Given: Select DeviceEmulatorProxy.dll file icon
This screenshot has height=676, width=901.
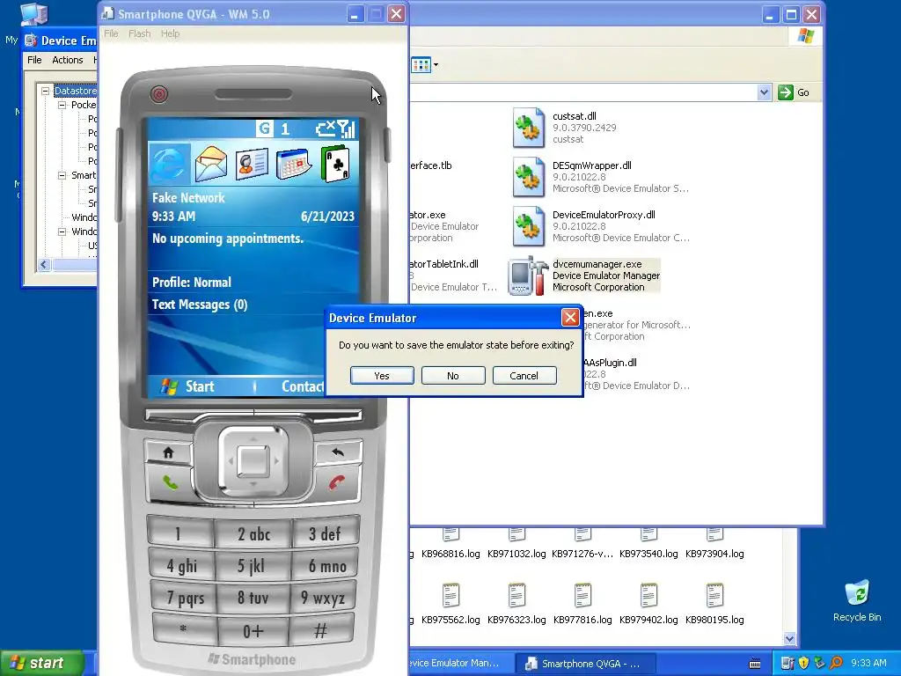Looking at the screenshot, I should pyautogui.click(x=529, y=226).
